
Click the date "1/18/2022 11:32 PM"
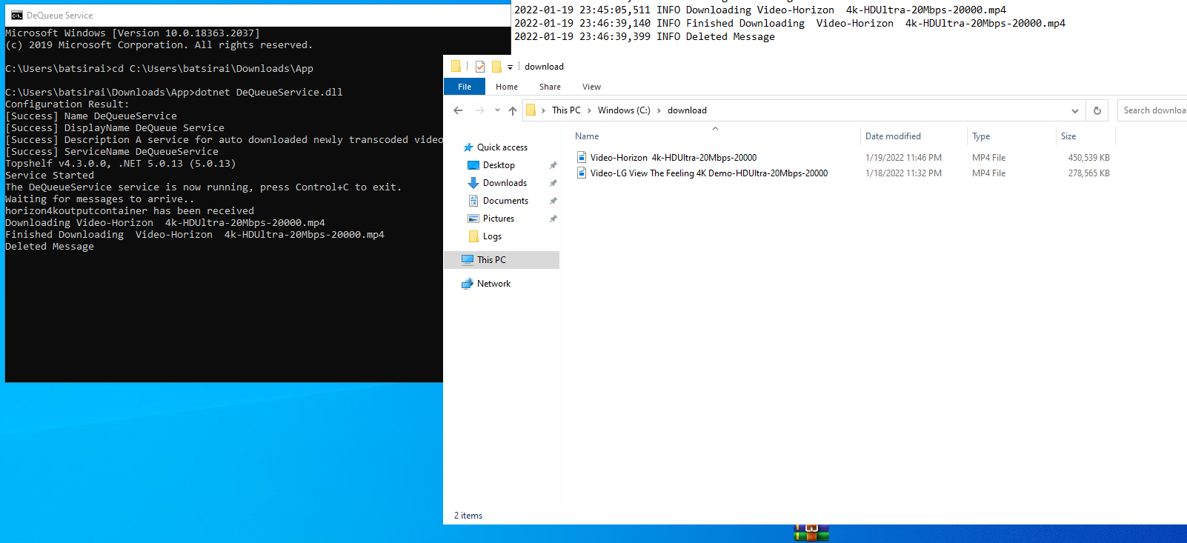click(903, 173)
